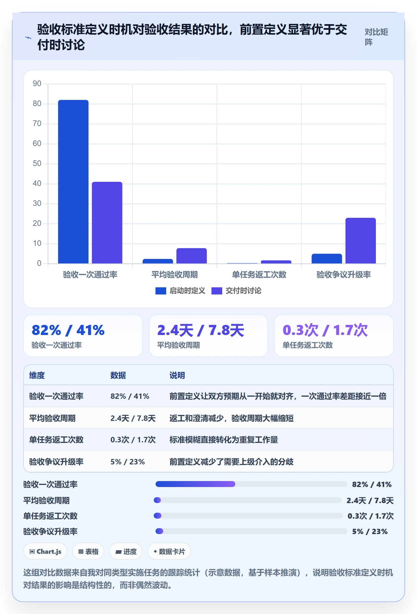Click the purple bar for 平均验收周期
The image size is (417, 614).
[192, 256]
